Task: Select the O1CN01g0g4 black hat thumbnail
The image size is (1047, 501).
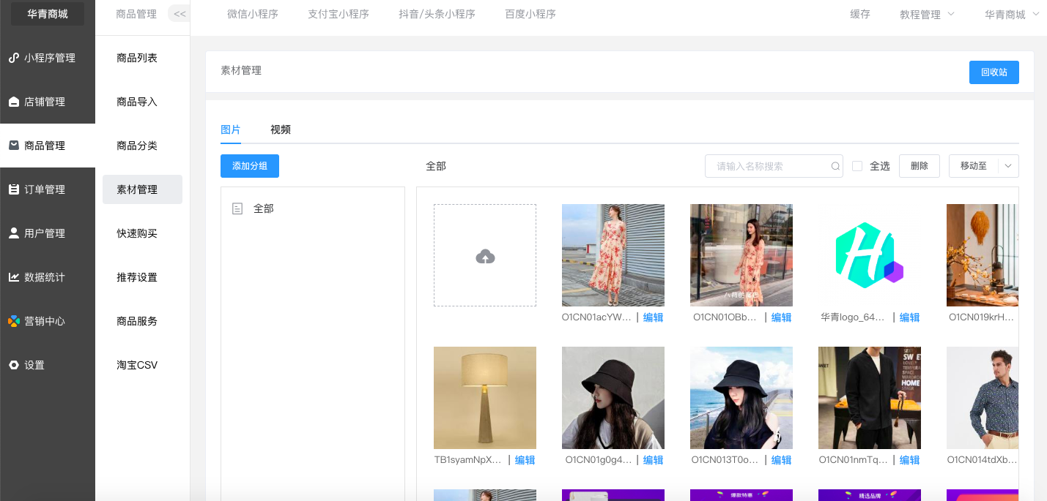Action: pyautogui.click(x=613, y=398)
